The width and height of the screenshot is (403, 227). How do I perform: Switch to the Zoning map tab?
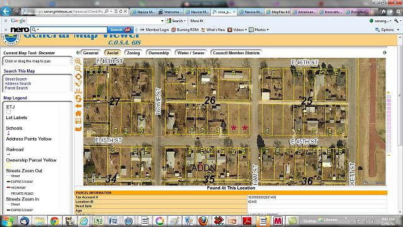133,53
